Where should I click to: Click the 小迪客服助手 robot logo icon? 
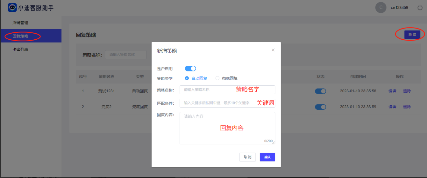click(x=12, y=8)
